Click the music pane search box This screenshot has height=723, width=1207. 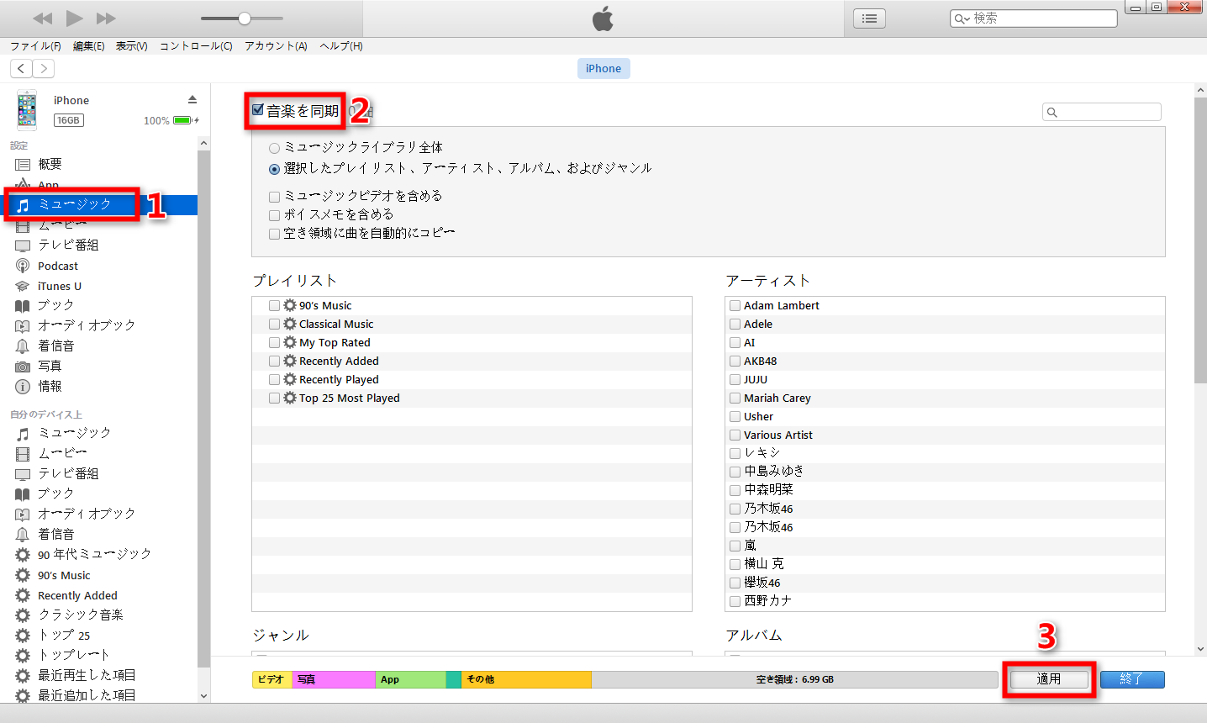pyautogui.click(x=1102, y=112)
